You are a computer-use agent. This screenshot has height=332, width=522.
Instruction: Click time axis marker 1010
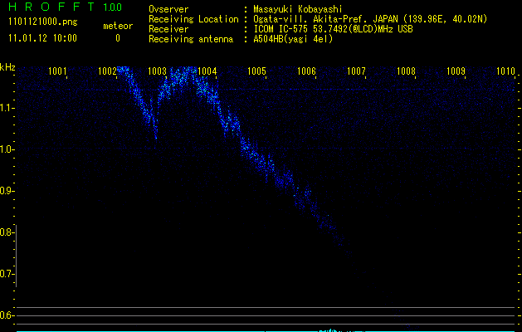(505, 71)
